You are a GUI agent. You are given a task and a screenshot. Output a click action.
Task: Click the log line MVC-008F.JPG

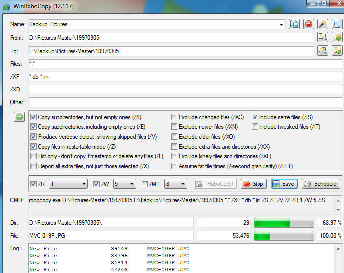109,269
